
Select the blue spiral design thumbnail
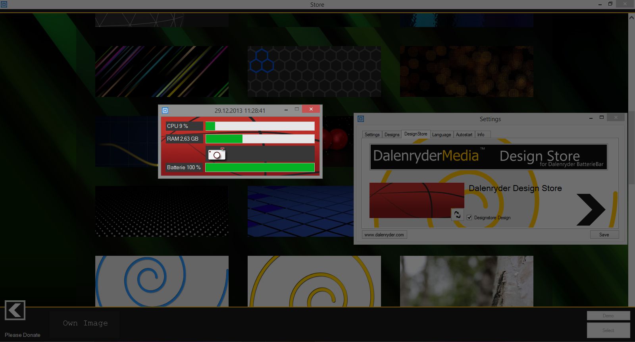click(x=162, y=281)
